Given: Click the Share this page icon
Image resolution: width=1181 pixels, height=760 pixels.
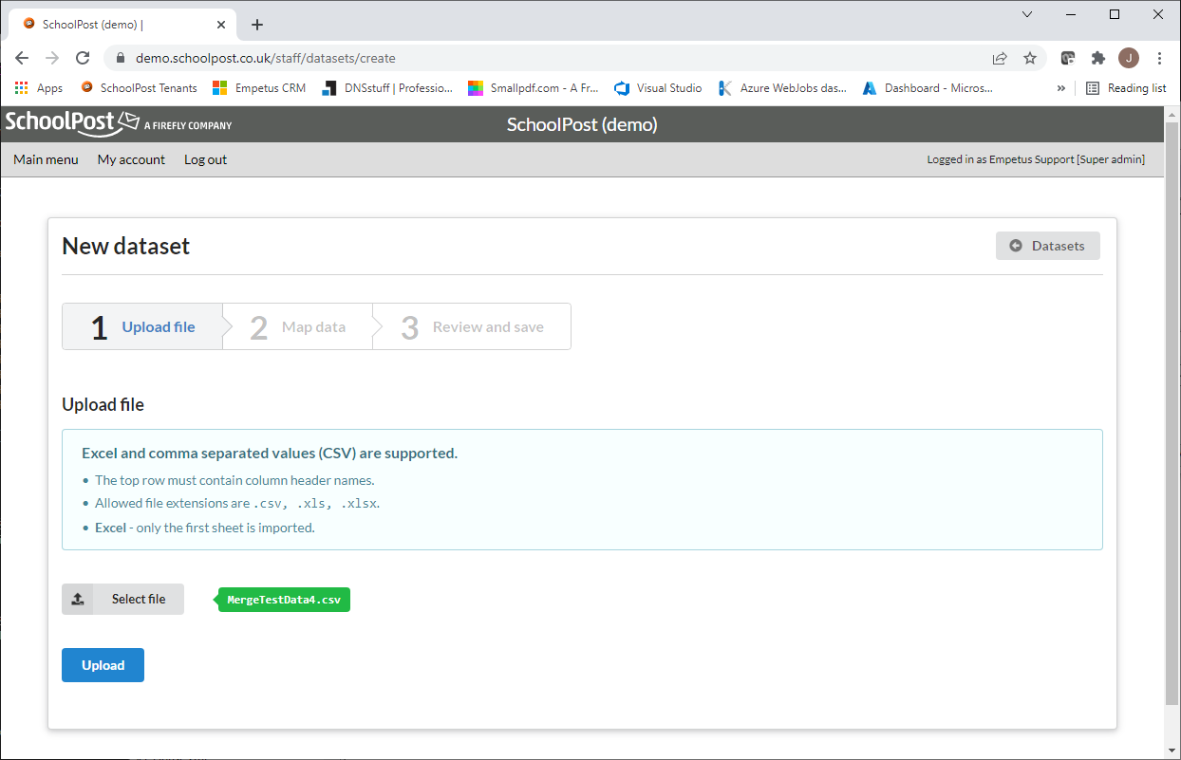Looking at the screenshot, I should pyautogui.click(x=1000, y=58).
